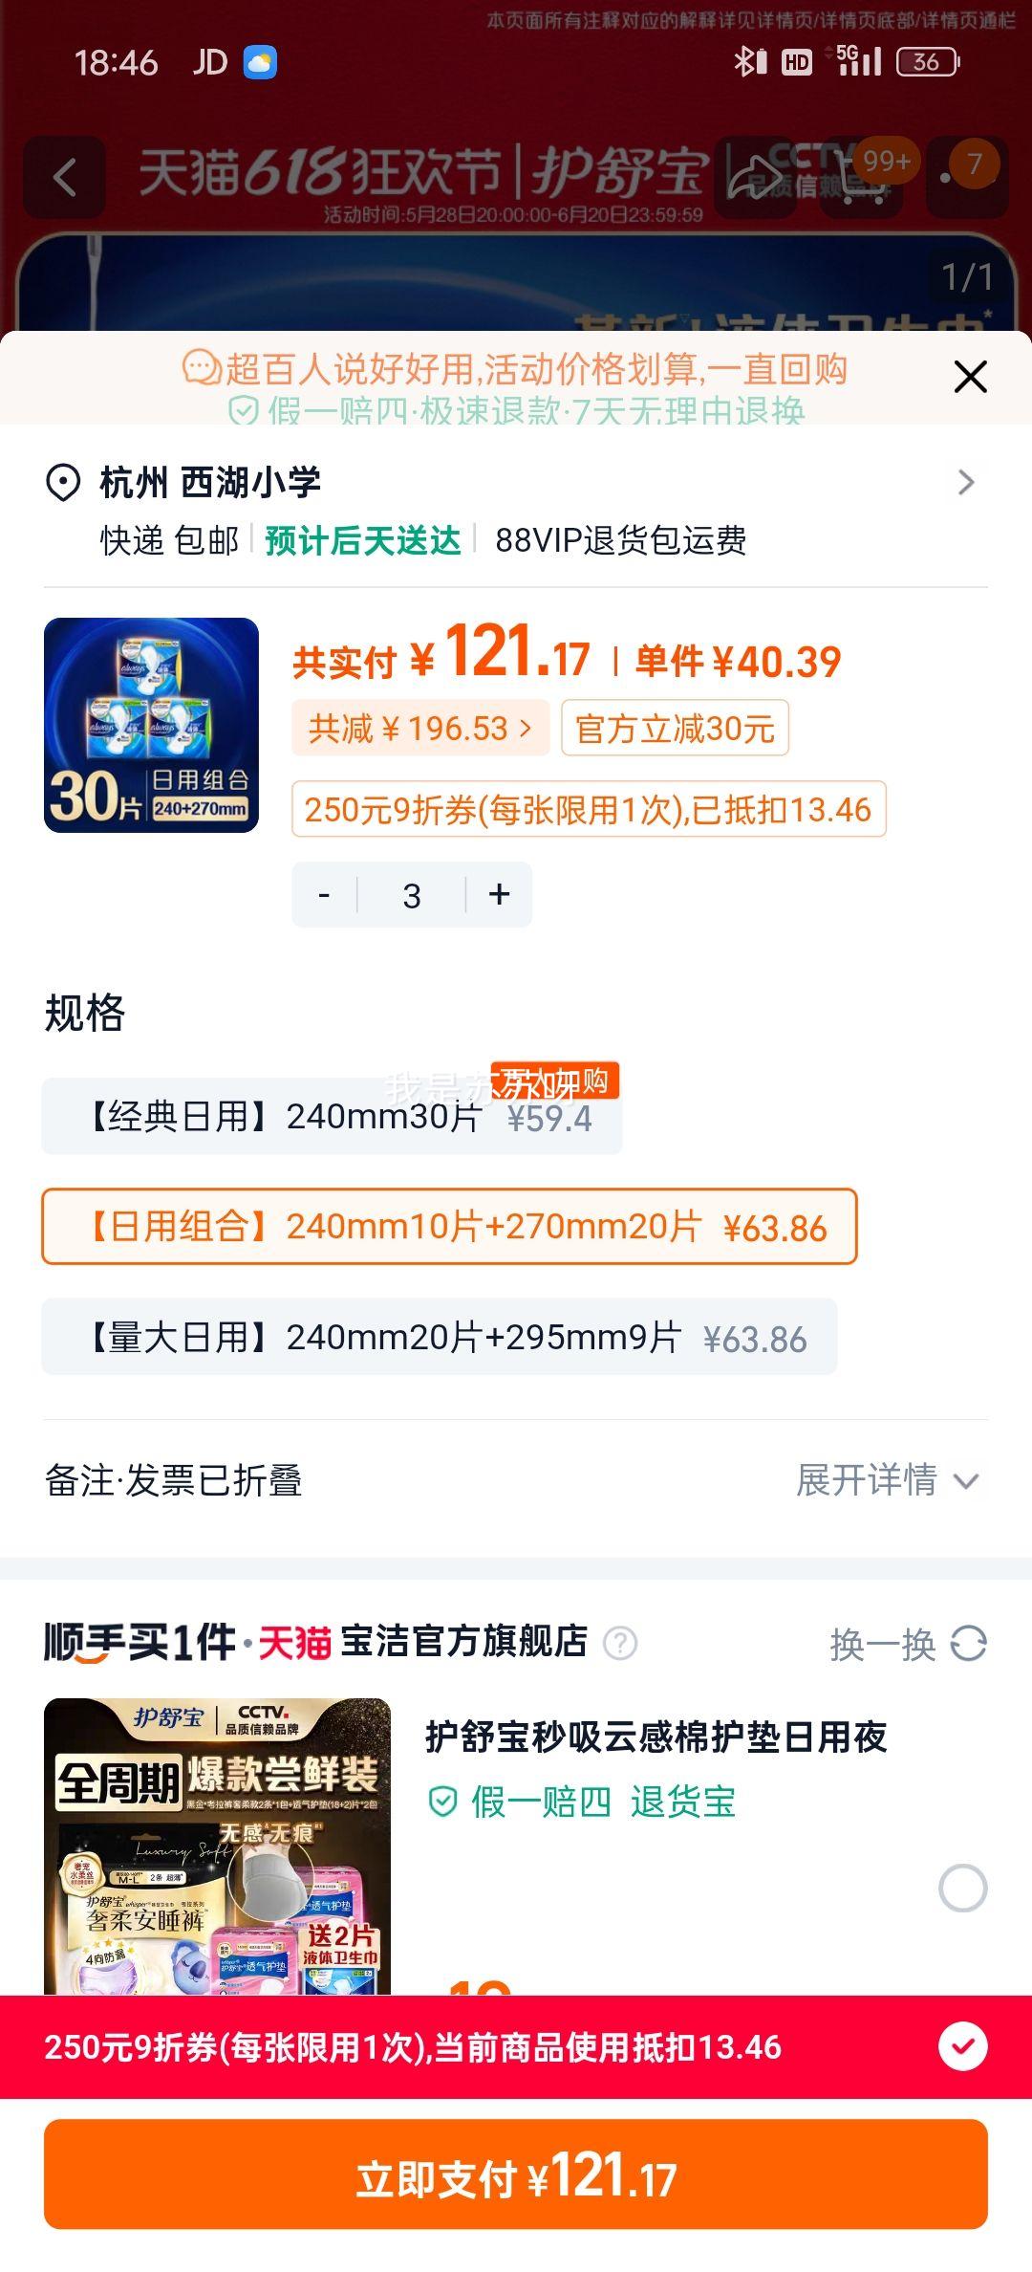The image size is (1032, 2272).
Task: Decrease quantity with minus button
Action: [325, 895]
